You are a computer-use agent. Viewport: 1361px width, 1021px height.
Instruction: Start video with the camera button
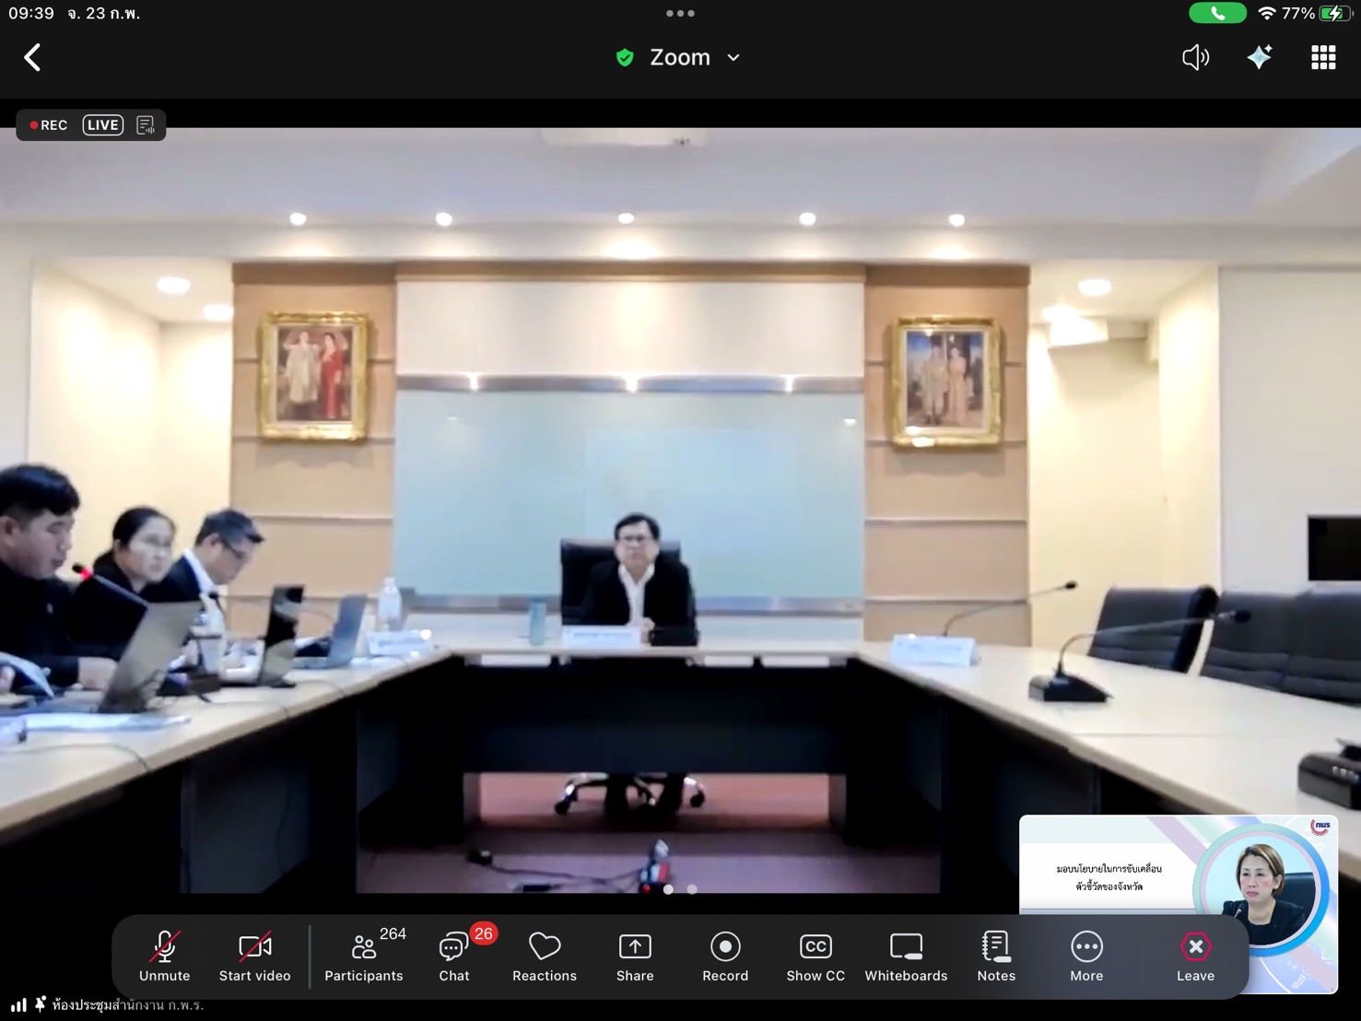(x=254, y=956)
